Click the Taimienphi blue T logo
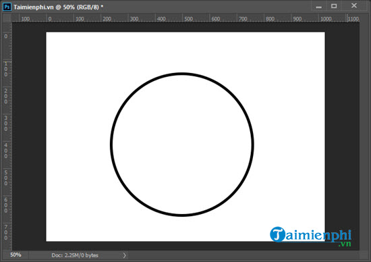Viewport: 371px width, 262px height. [277, 234]
